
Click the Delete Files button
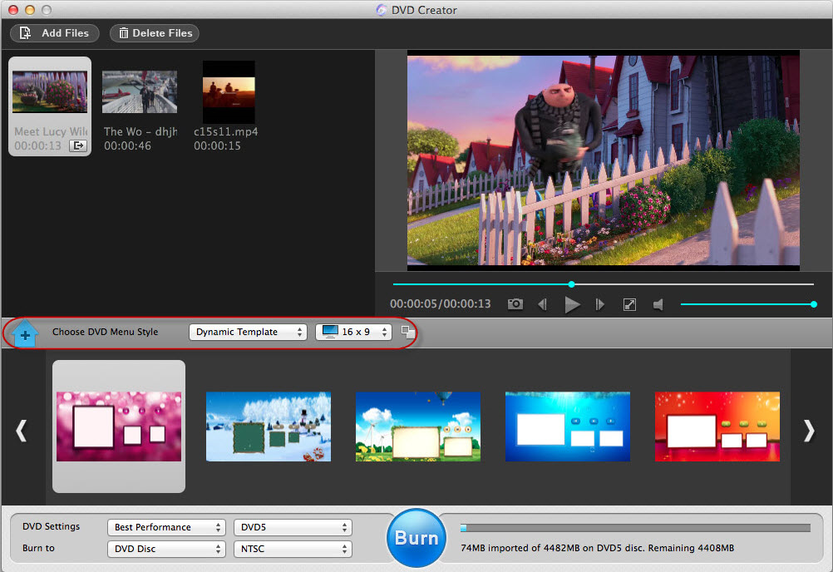pos(155,33)
